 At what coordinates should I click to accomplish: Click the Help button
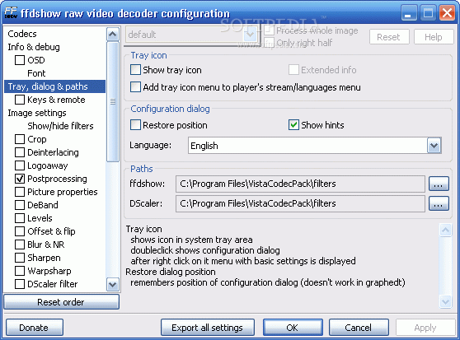tap(434, 37)
